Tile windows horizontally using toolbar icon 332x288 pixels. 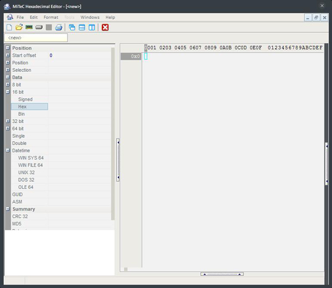tap(82, 27)
